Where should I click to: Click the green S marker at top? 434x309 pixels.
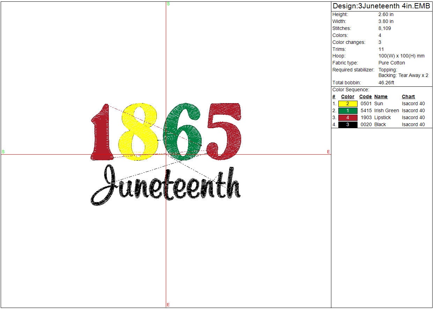point(168,4)
